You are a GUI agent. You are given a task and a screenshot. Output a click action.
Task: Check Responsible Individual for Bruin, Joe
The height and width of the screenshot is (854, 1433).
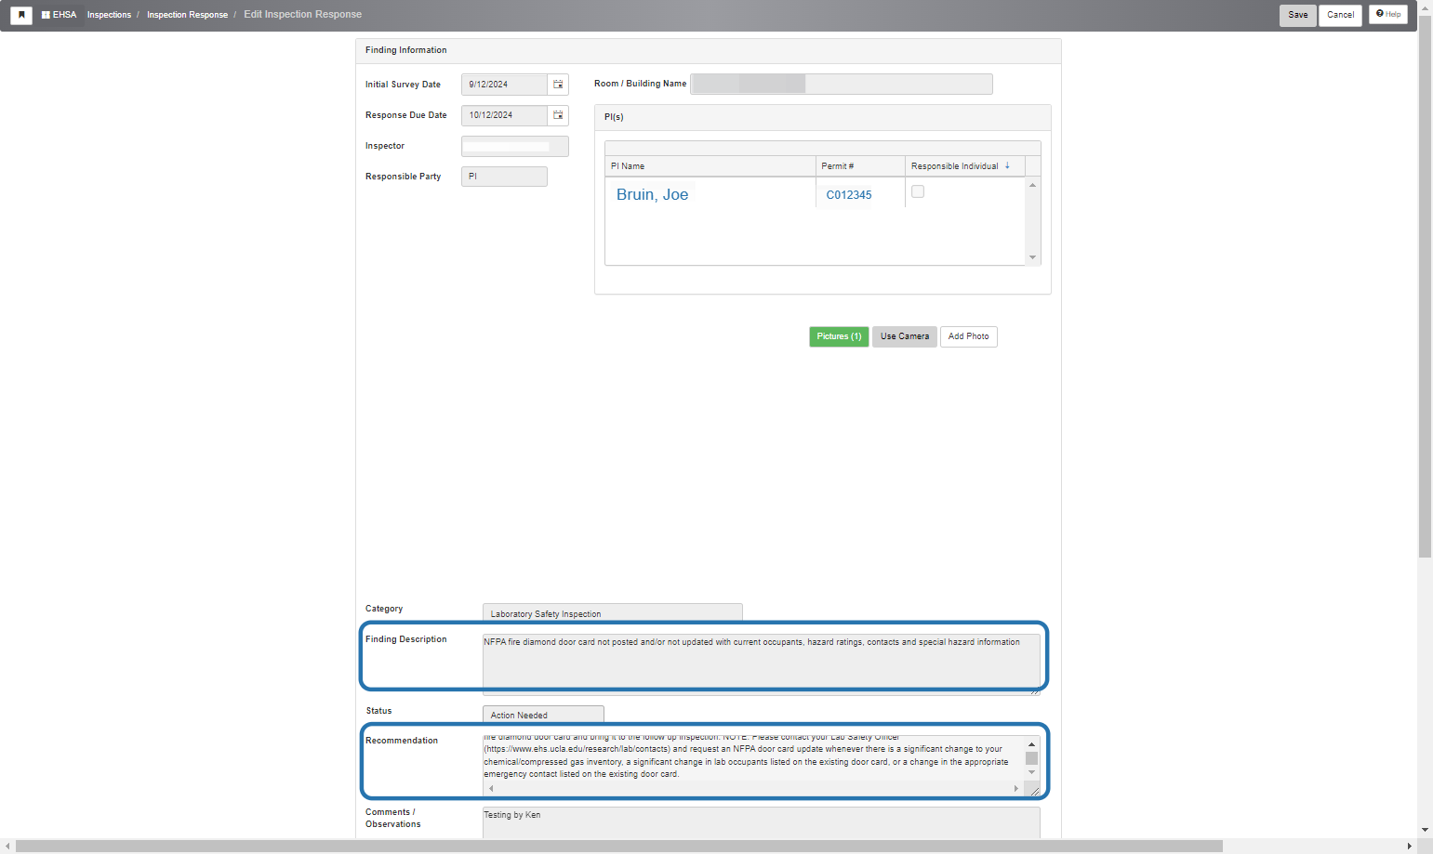(918, 191)
